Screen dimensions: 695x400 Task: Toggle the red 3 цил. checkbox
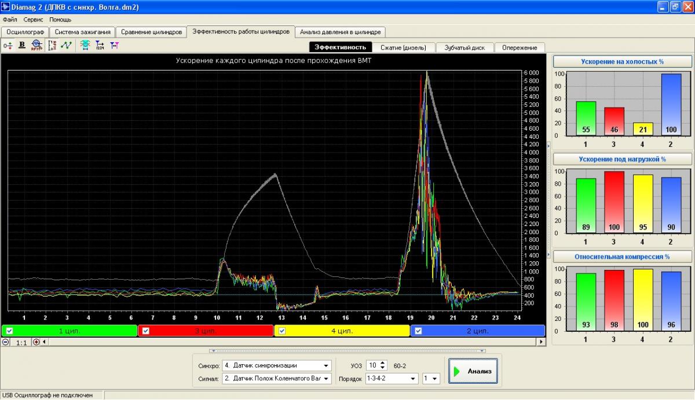(x=146, y=331)
